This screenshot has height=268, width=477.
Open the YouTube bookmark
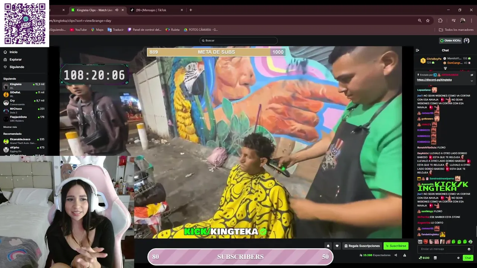(x=78, y=30)
